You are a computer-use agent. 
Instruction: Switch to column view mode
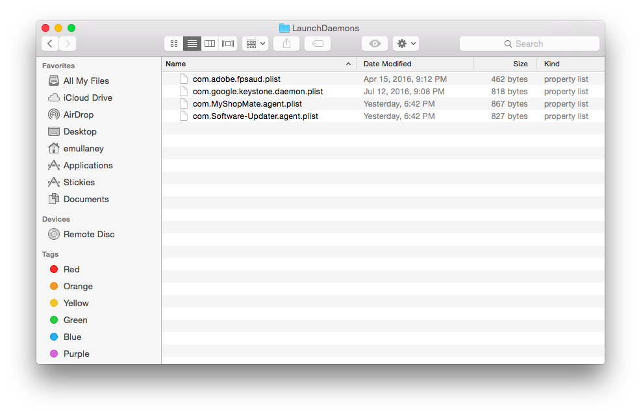click(x=210, y=44)
